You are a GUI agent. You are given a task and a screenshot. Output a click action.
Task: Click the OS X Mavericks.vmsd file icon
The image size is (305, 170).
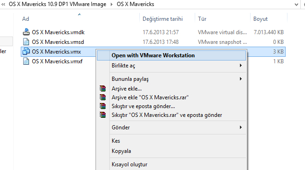pos(26,42)
